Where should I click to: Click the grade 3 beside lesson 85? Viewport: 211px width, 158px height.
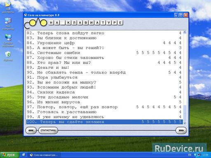pyautogui.click(x=180, y=48)
